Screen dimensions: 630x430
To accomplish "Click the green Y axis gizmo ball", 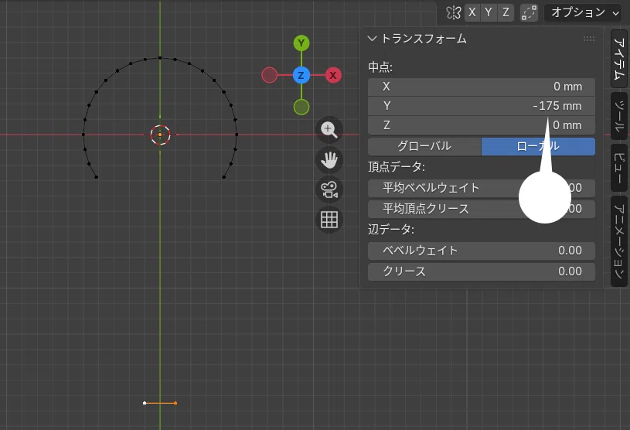I will pos(301,43).
